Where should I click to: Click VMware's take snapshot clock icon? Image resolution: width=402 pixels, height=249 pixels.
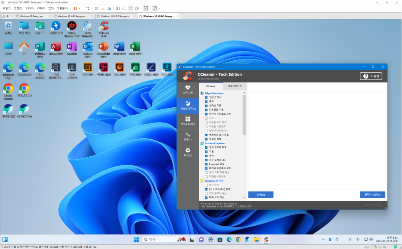click(97, 8)
